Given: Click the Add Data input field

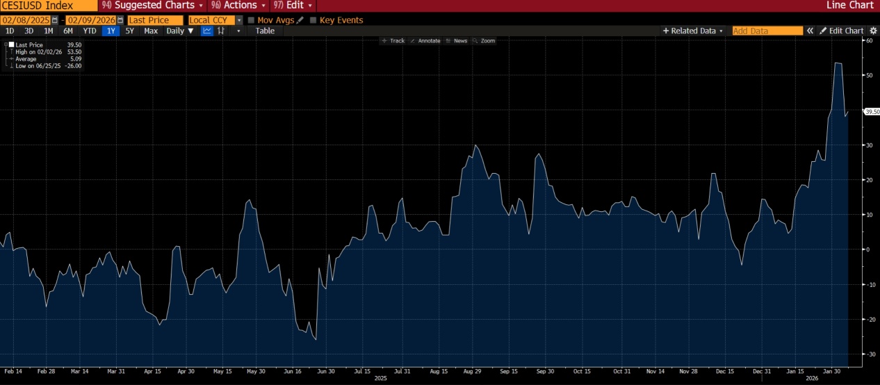Looking at the screenshot, I should point(767,31).
